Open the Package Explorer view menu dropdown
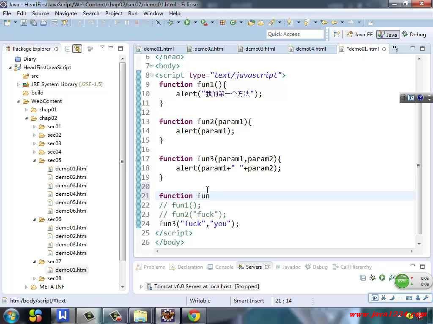The image size is (433, 324). (x=102, y=47)
